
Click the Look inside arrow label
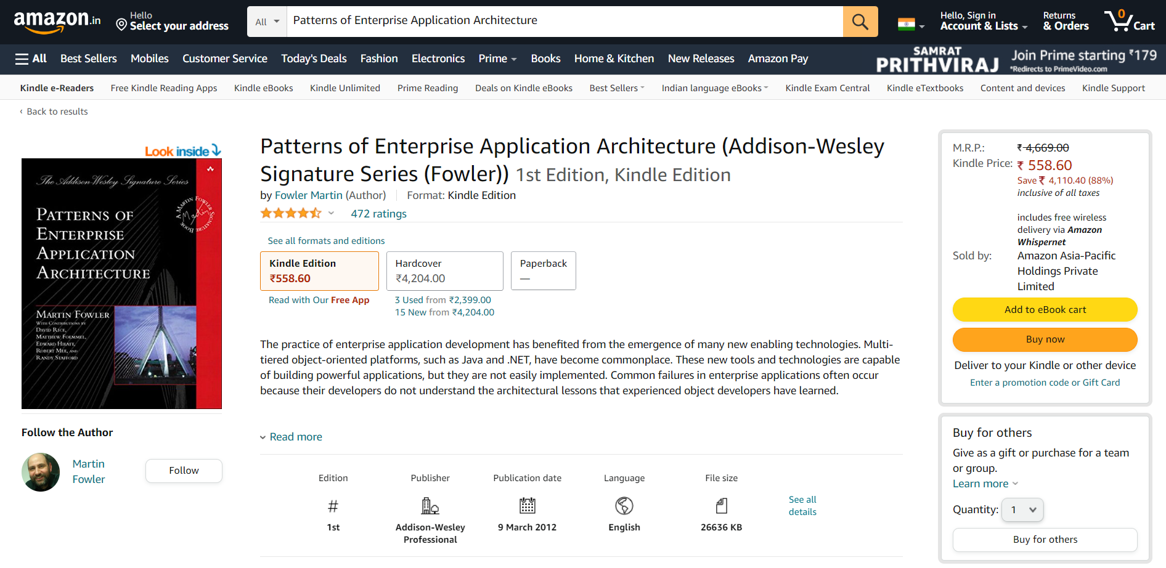click(x=183, y=151)
